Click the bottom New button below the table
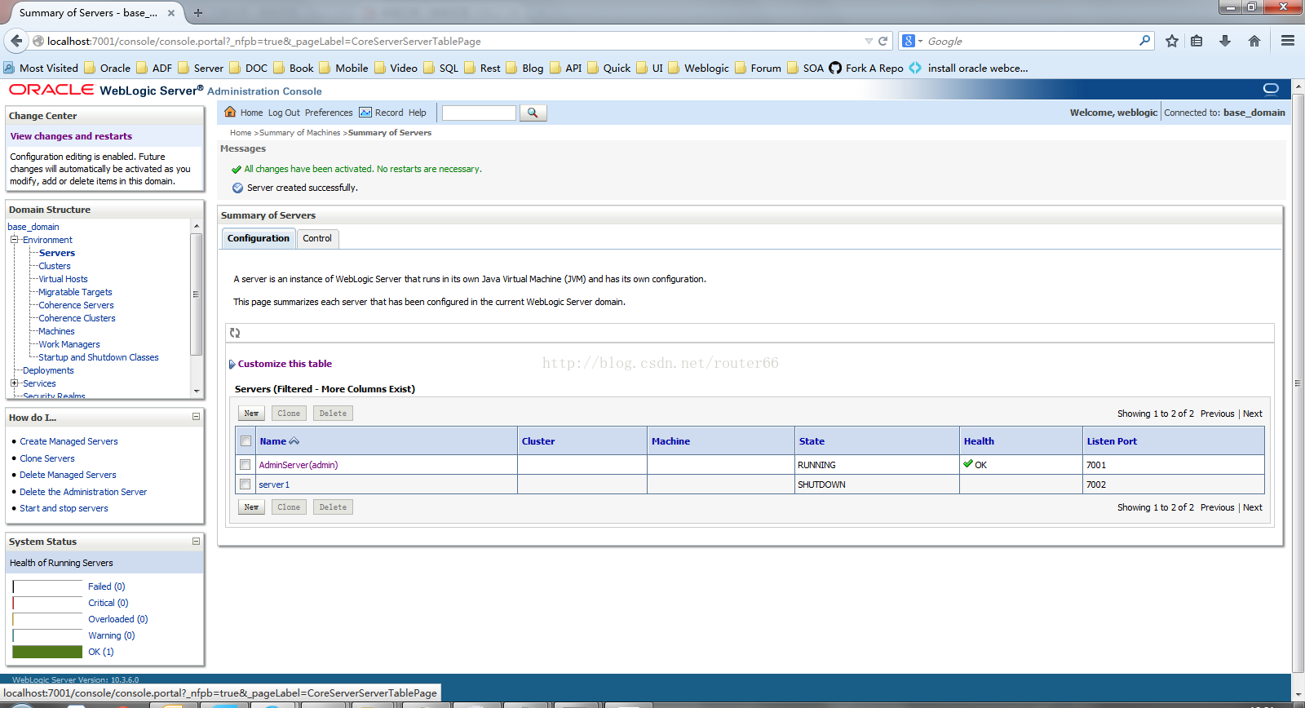The height and width of the screenshot is (708, 1305). [x=251, y=507]
